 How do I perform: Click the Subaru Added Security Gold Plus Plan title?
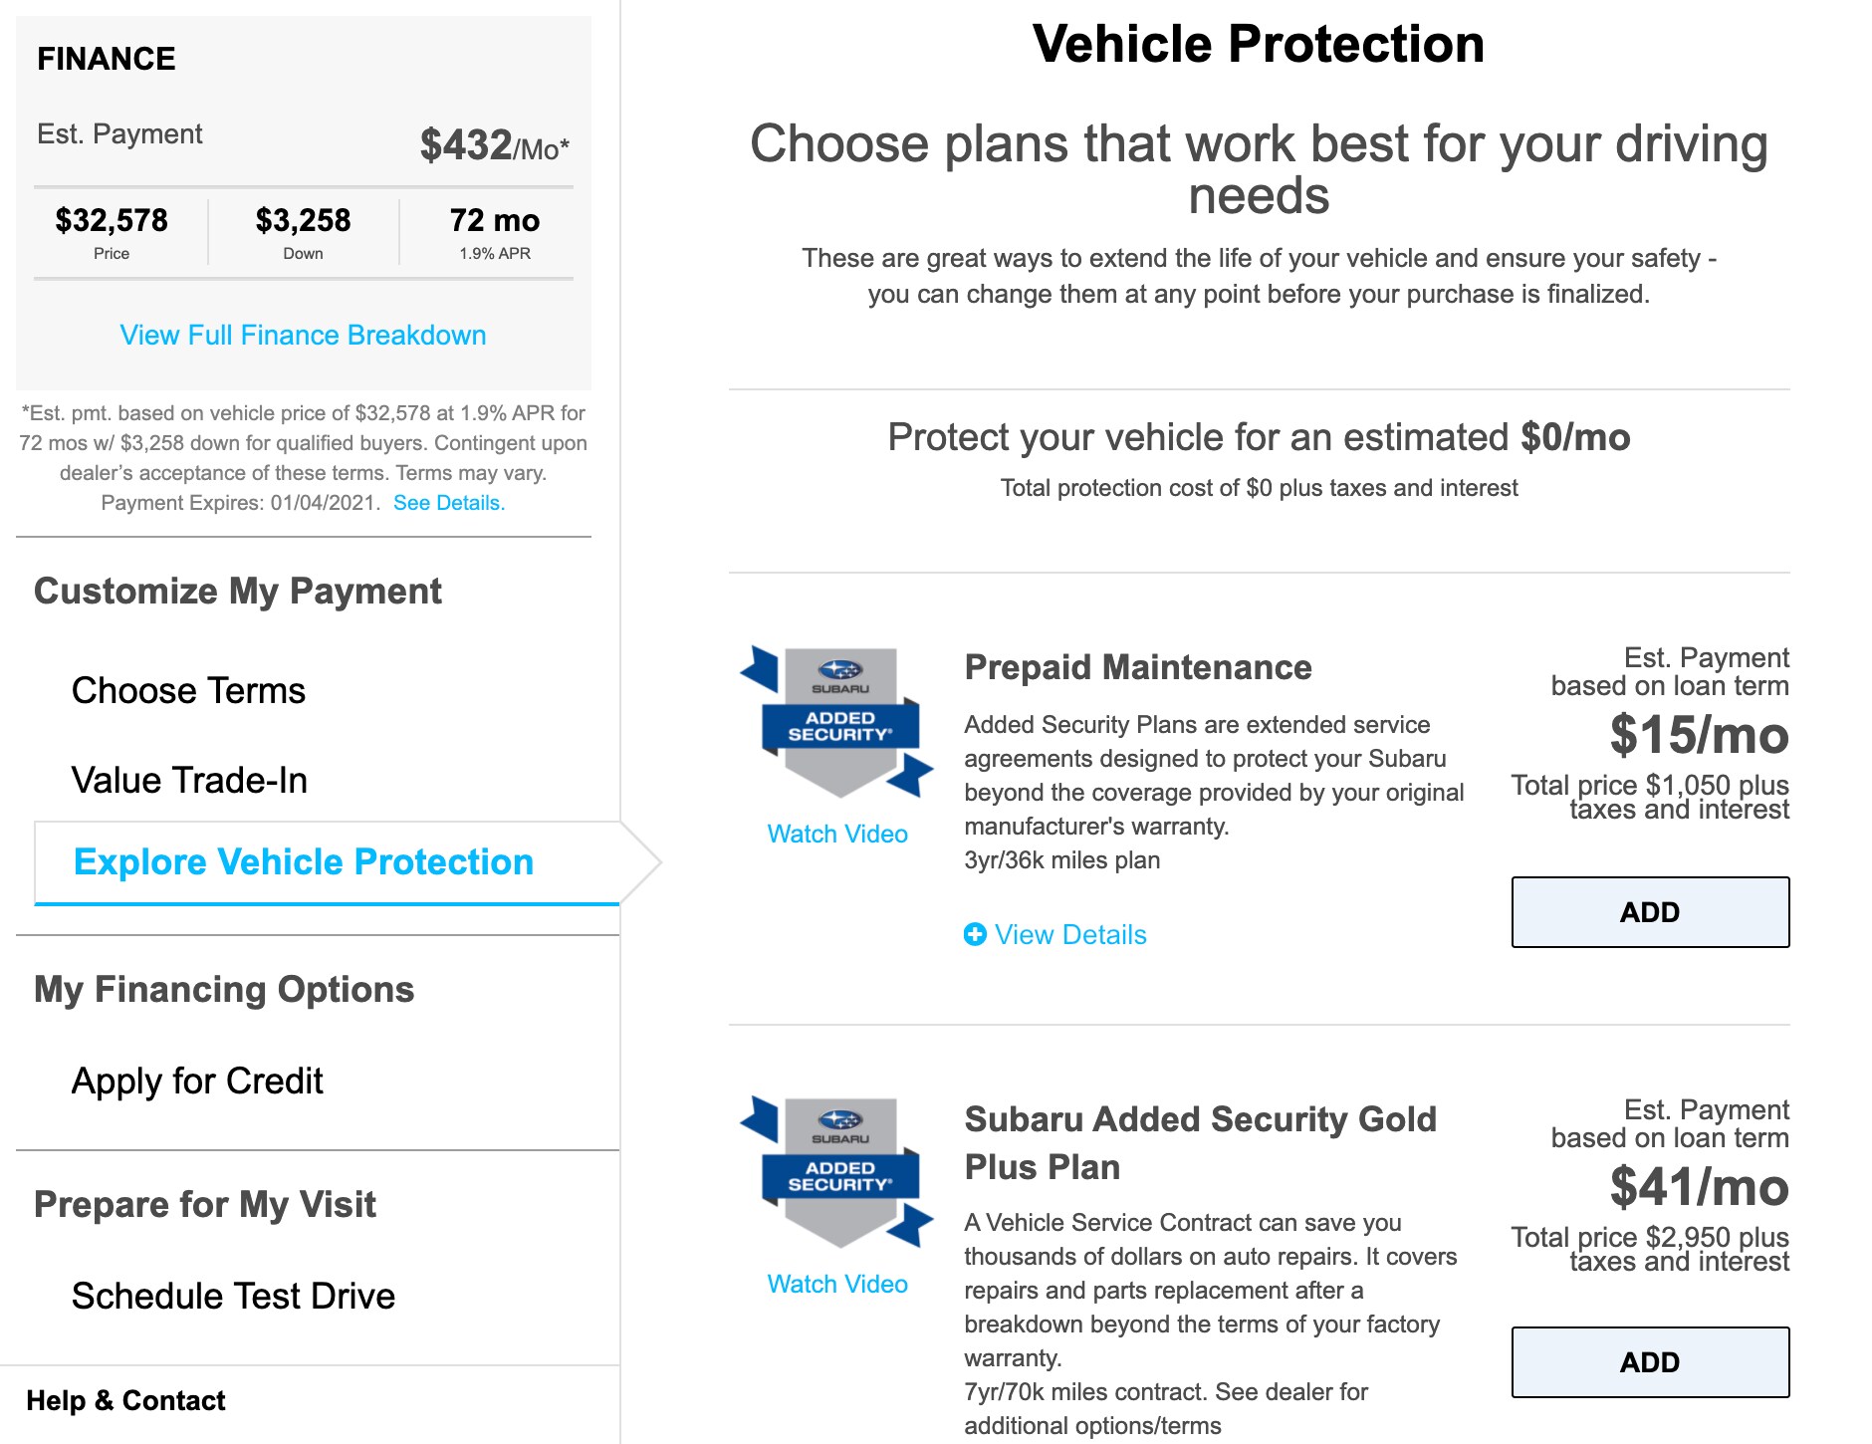[1200, 1142]
